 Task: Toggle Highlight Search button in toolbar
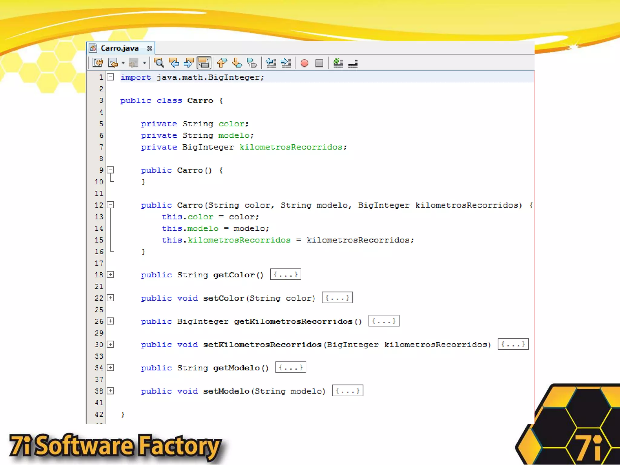click(x=204, y=63)
